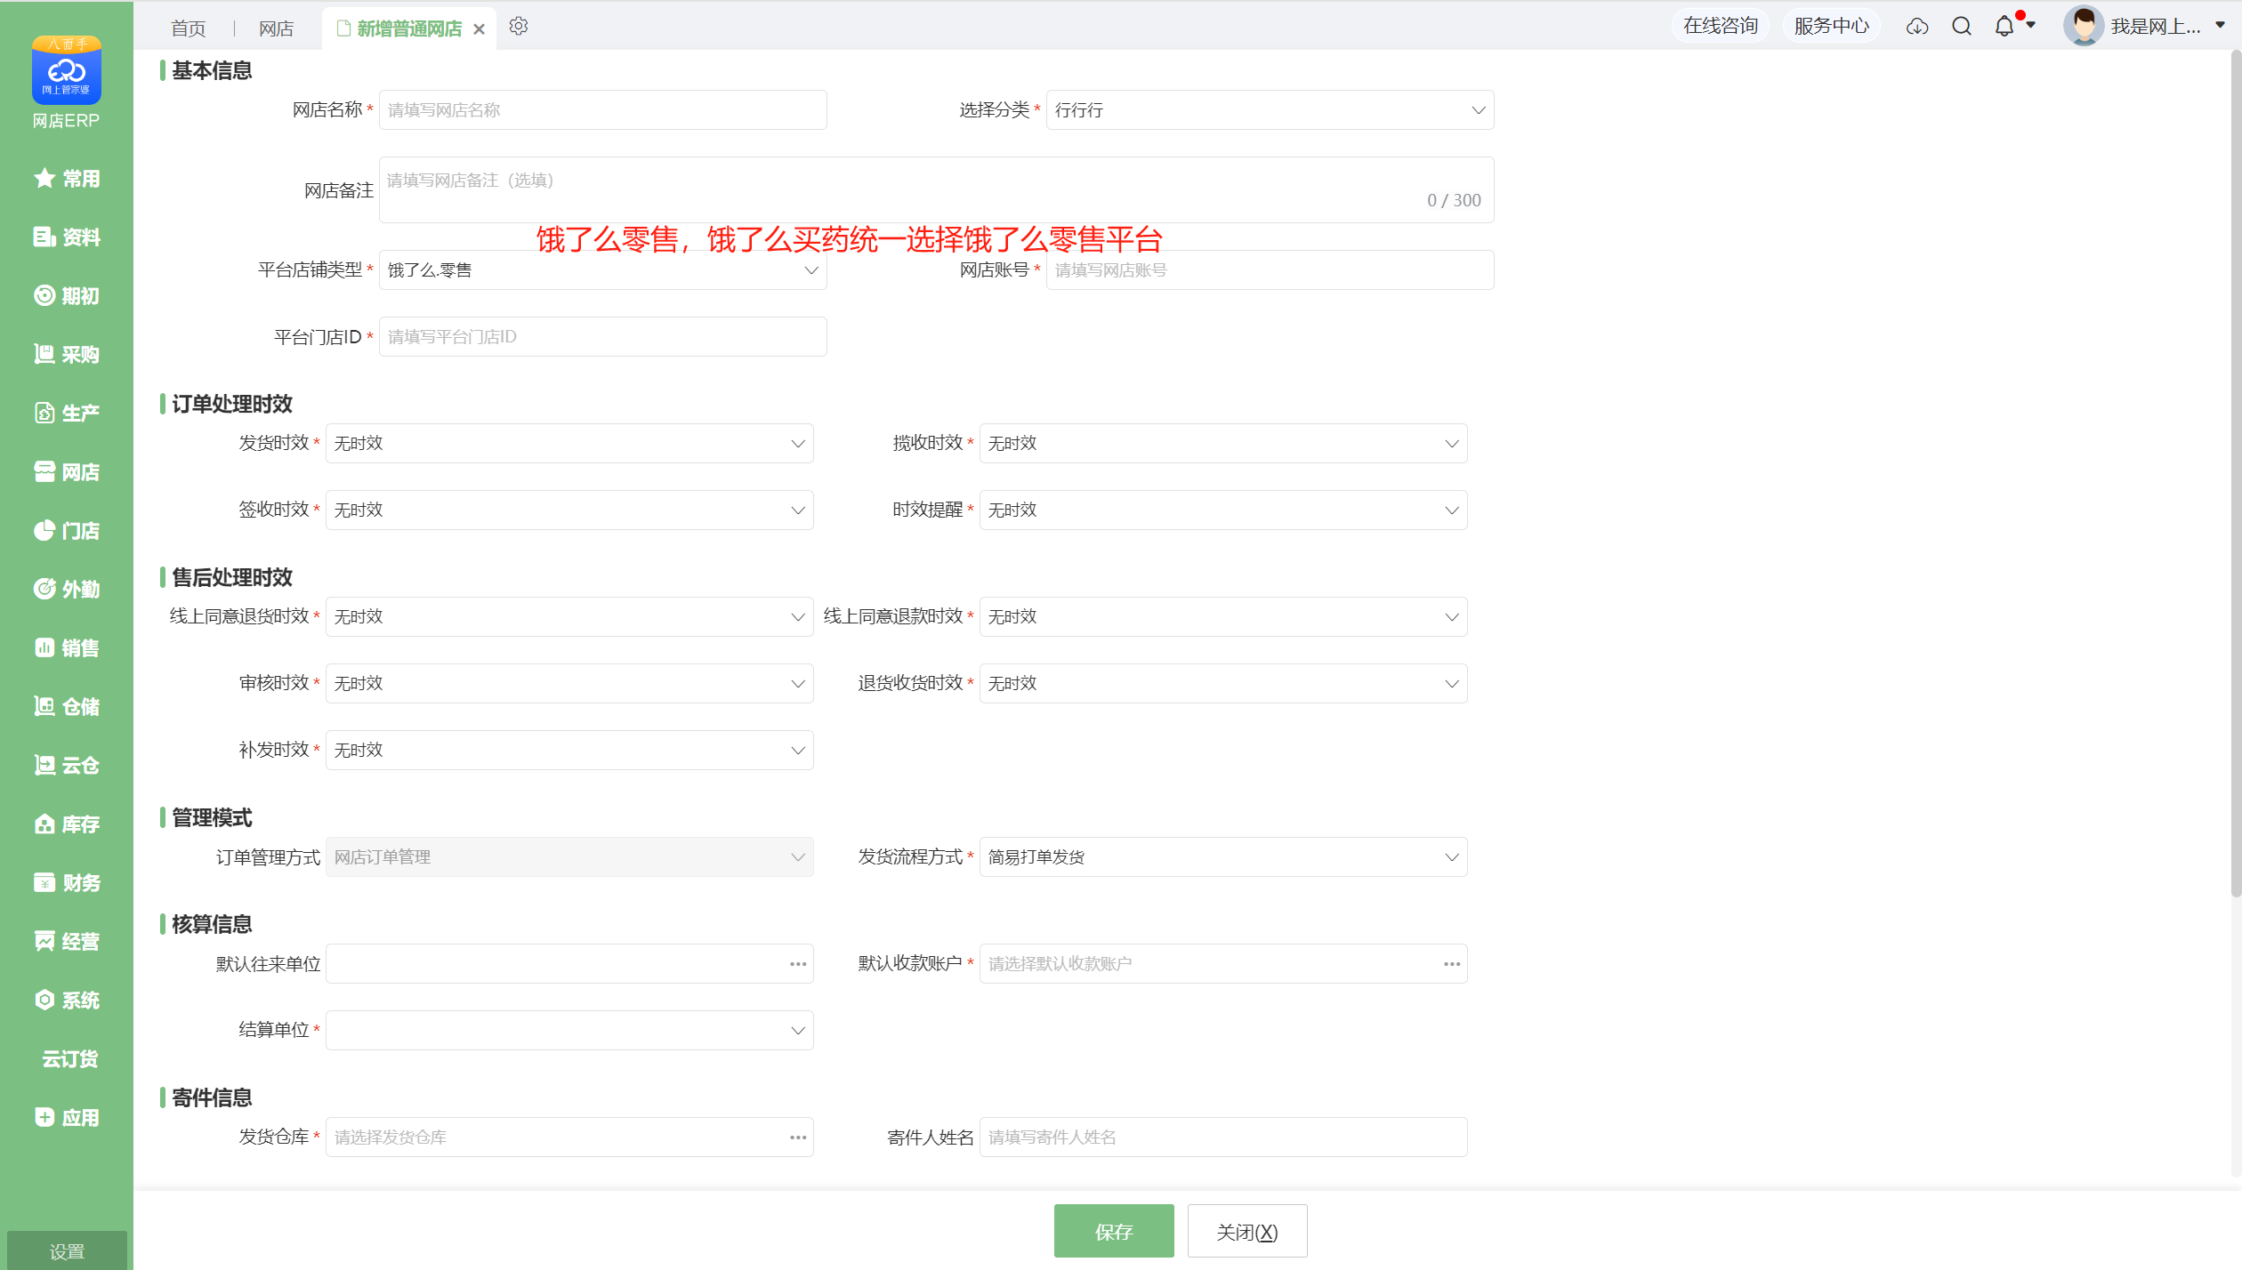This screenshot has height=1270, width=2242.
Task: Click the user avatar picture
Action: tap(2084, 26)
